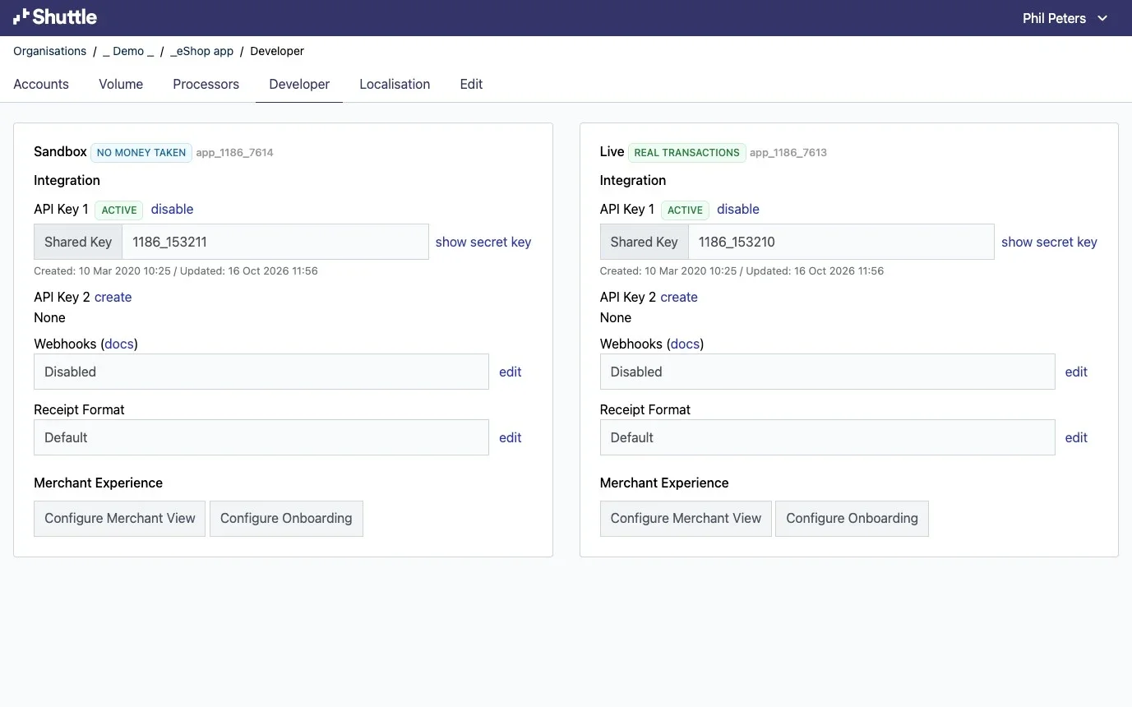Viewport: 1132px width, 707px height.
Task: Edit Live Receipt Format
Action: tap(1076, 437)
